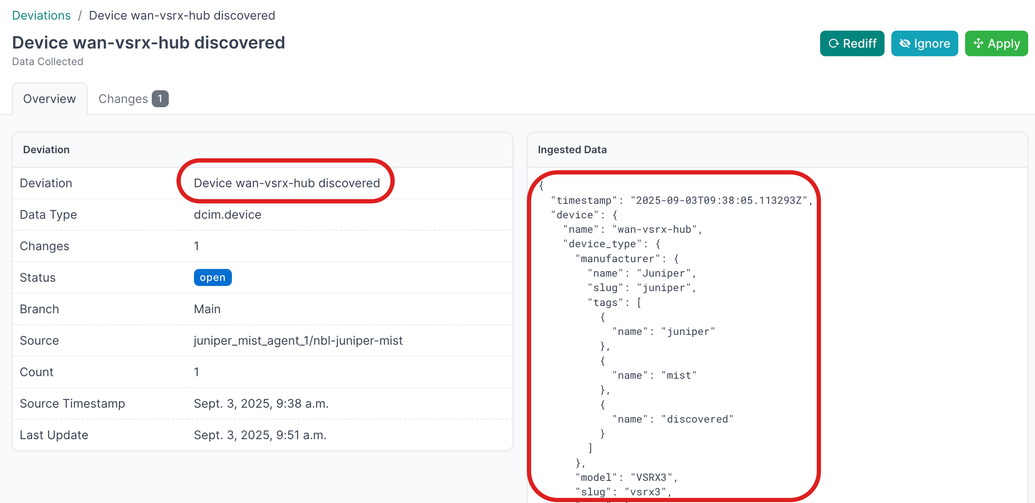Click the Ingested Data panel header
Screen dimensions: 1035x503
[572, 150]
